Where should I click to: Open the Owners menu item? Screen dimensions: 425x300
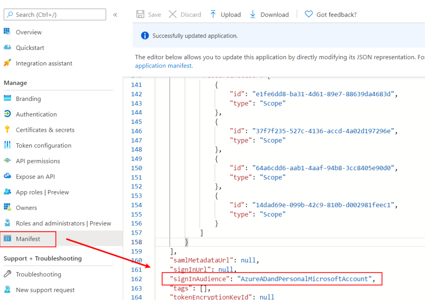(x=26, y=208)
